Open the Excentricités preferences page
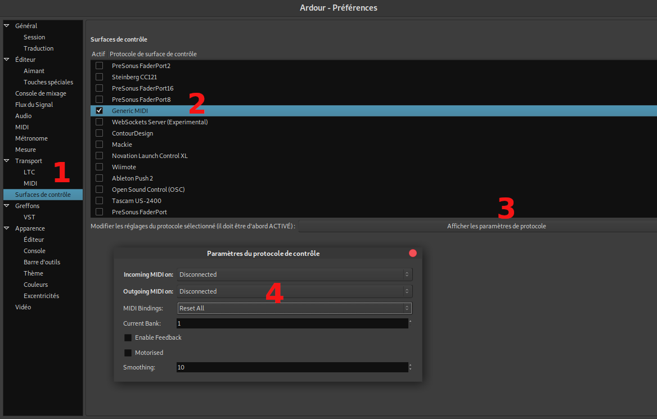This screenshot has width=657, height=419. tap(41, 296)
